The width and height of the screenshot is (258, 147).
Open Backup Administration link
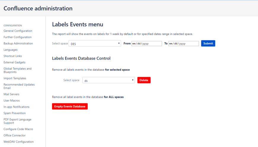click(x=18, y=43)
